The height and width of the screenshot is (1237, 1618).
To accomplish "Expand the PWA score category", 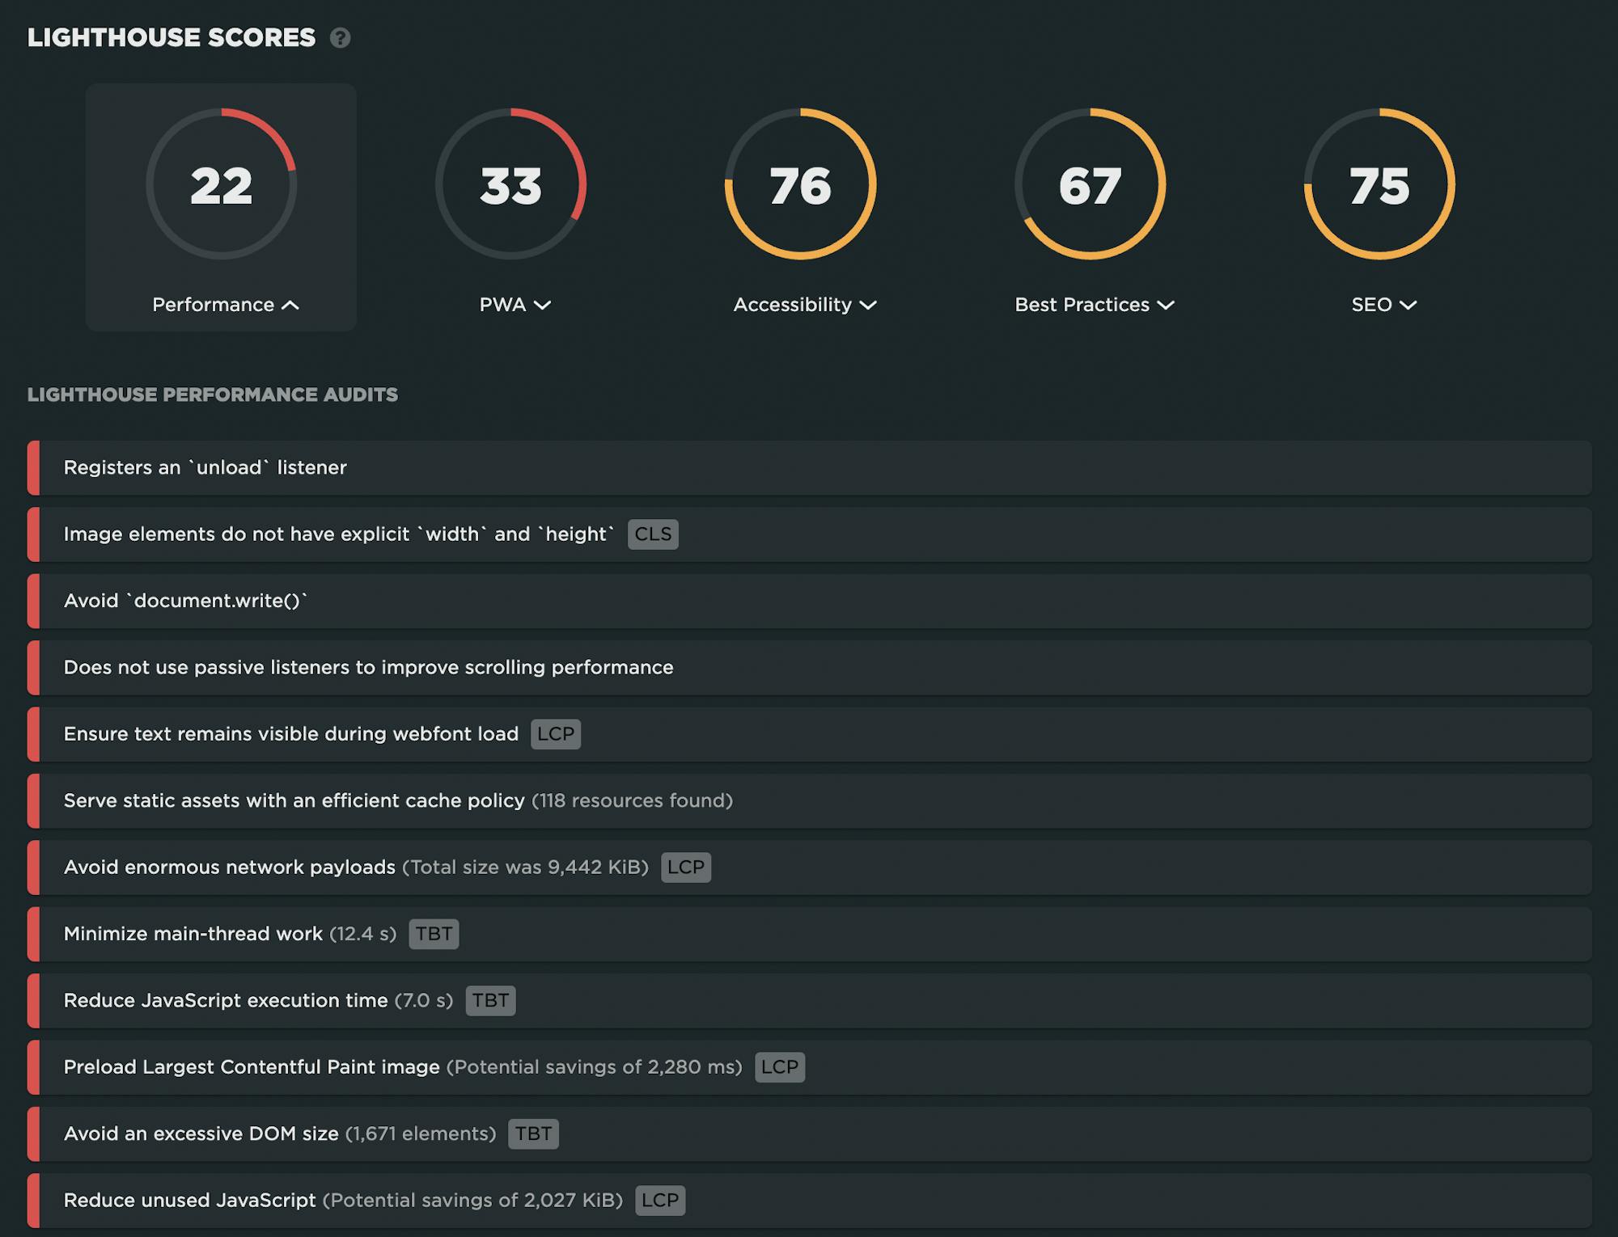I will (x=515, y=305).
